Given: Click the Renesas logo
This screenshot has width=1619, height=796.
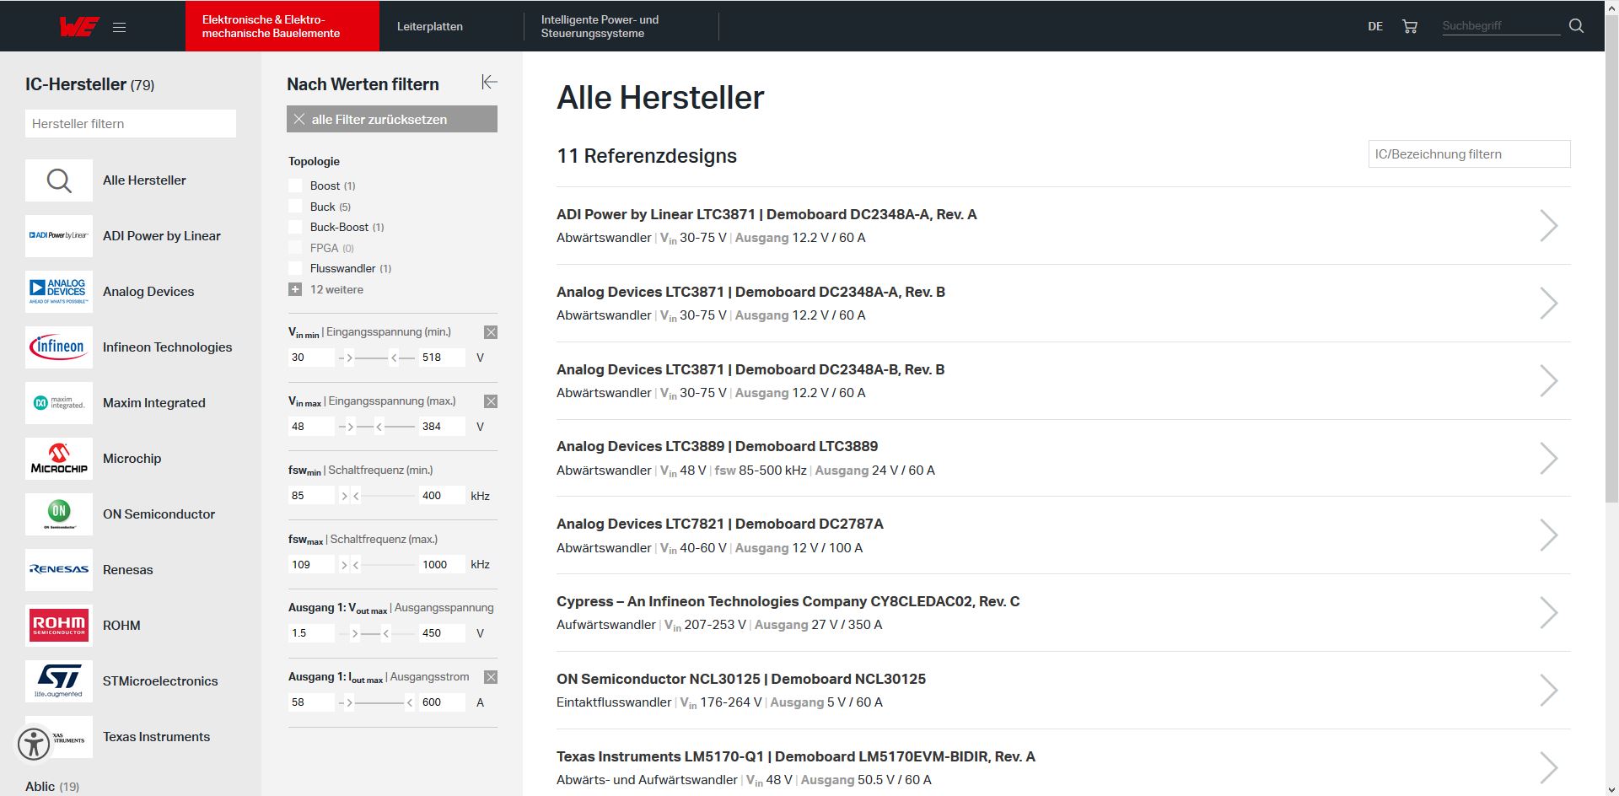Looking at the screenshot, I should point(59,570).
